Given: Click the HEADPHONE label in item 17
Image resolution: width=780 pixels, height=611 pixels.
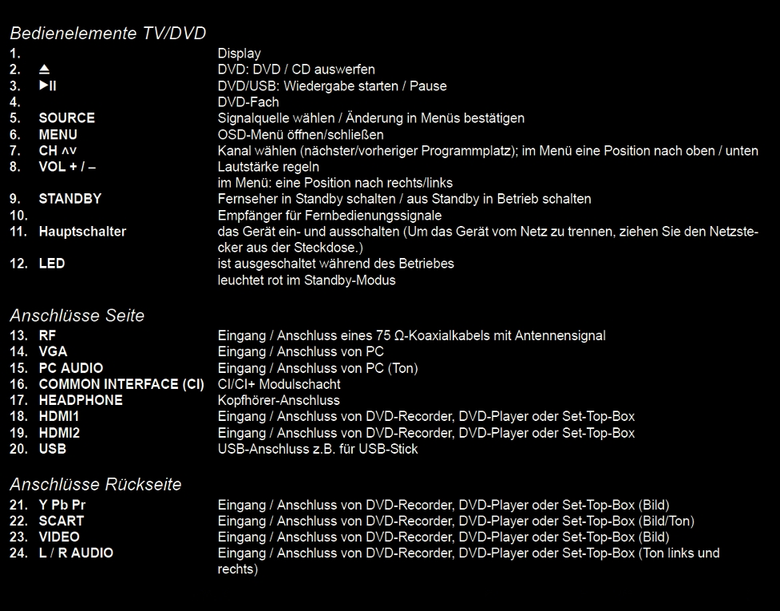Looking at the screenshot, I should tap(81, 400).
